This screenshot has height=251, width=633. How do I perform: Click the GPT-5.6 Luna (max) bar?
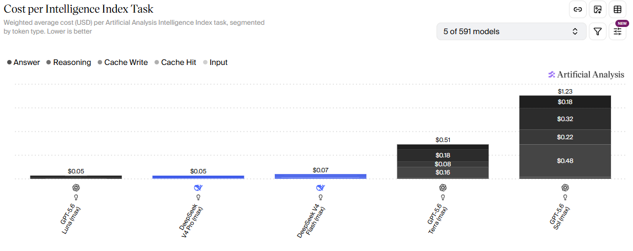[x=76, y=177]
